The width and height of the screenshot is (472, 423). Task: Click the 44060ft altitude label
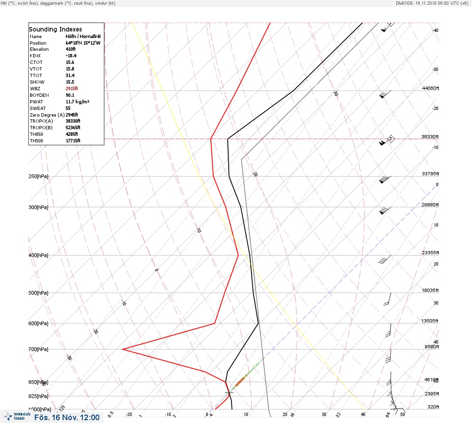point(431,88)
